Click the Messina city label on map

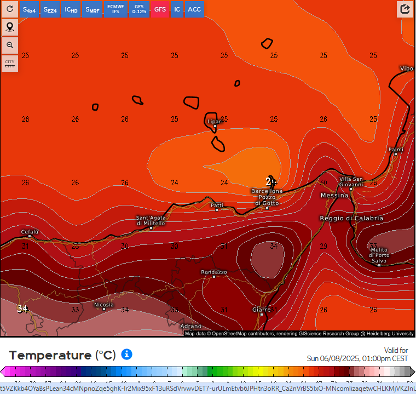(x=334, y=195)
